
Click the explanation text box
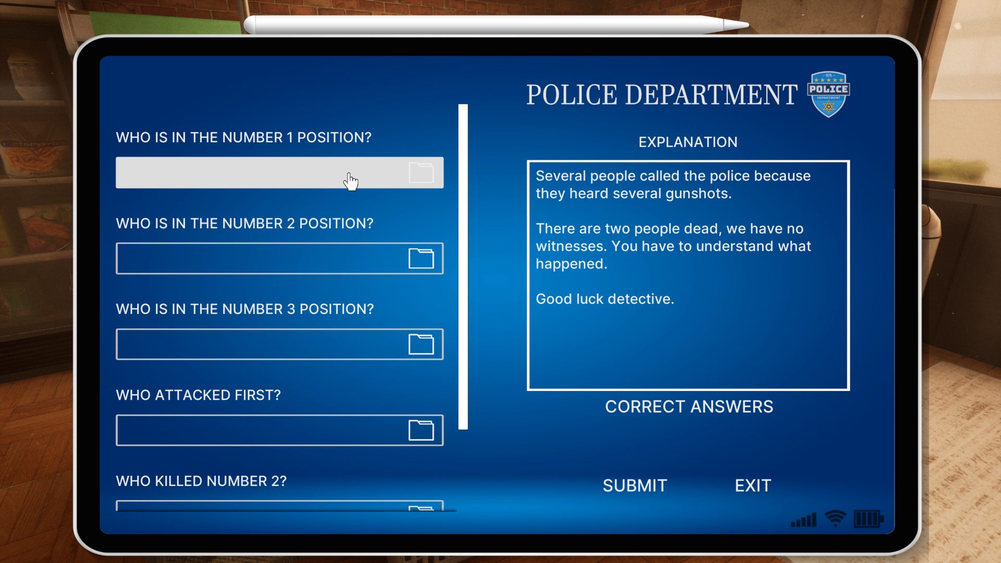click(x=688, y=275)
